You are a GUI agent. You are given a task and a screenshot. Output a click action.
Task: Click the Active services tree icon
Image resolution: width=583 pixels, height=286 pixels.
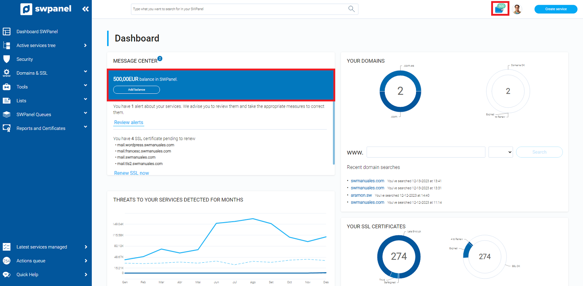[x=7, y=45]
